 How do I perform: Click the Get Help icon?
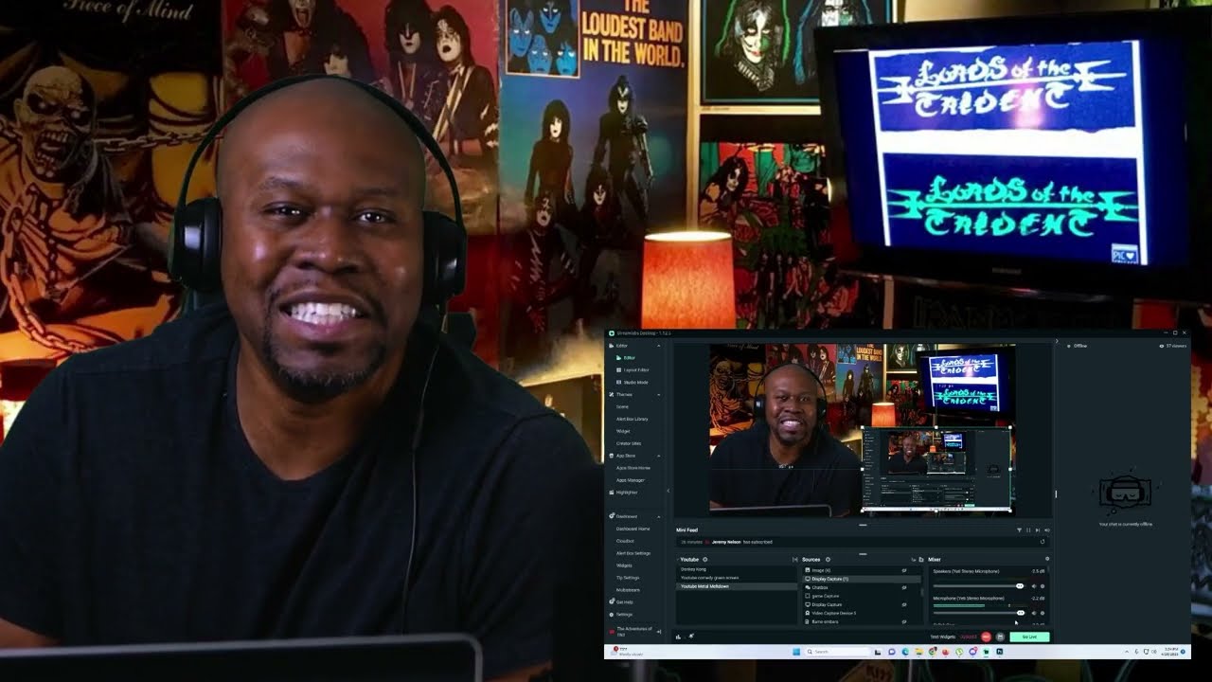[x=612, y=601]
